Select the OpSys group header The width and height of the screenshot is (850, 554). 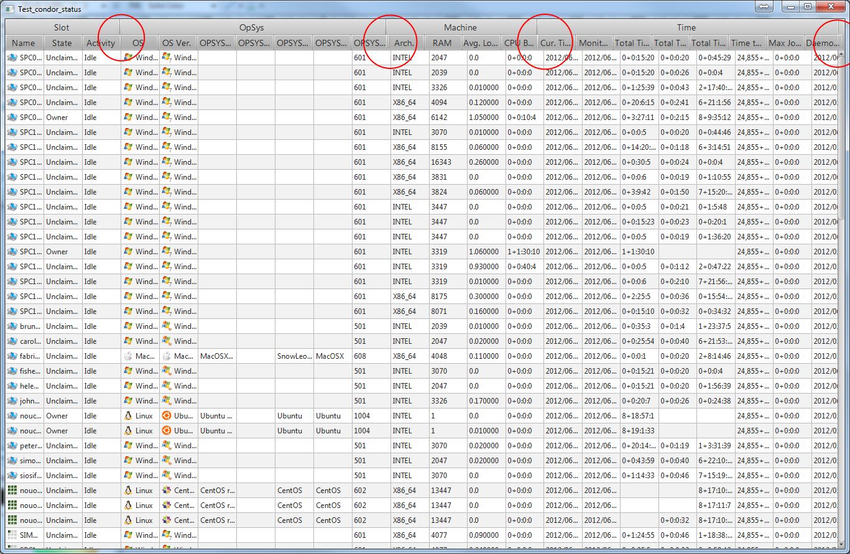coord(252,27)
